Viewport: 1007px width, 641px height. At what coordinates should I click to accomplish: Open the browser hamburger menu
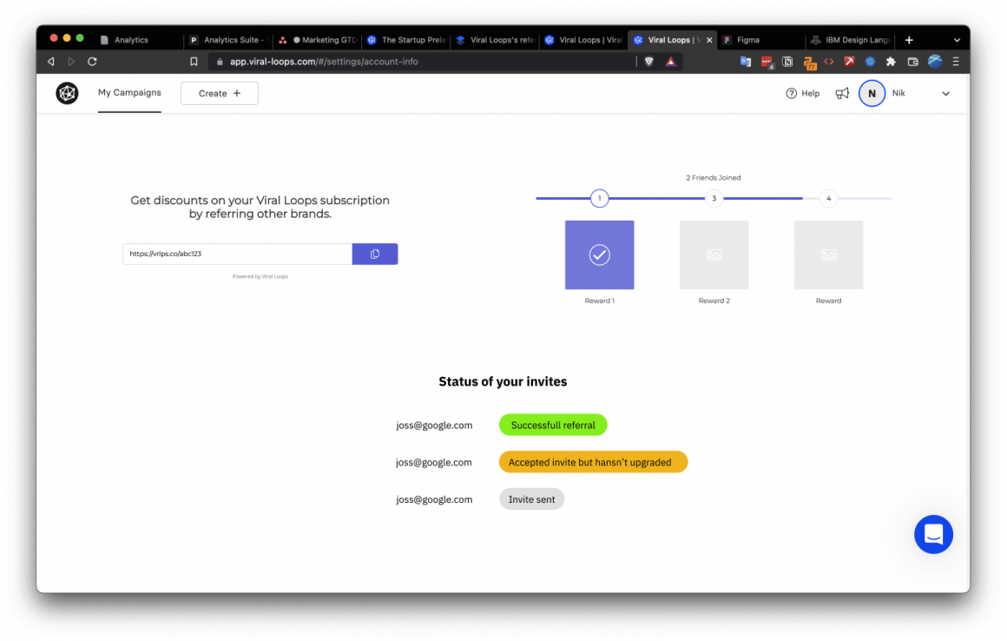click(955, 62)
